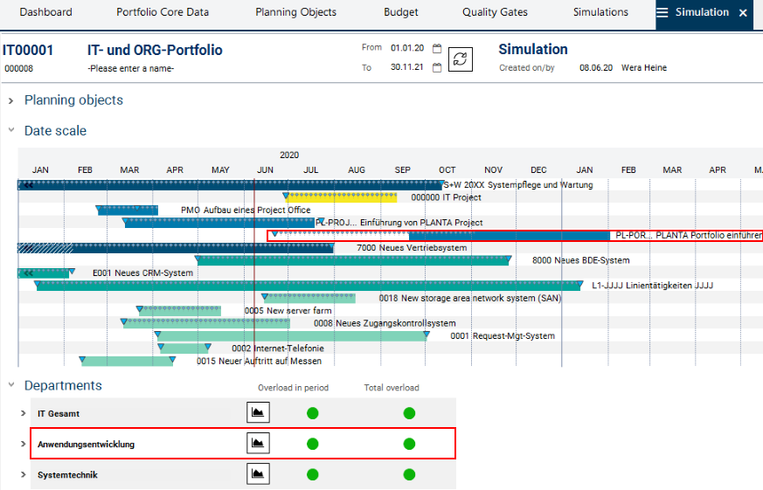Open load chart icon for Systemtechnik
Image resolution: width=763 pixels, height=490 pixels.
[x=258, y=474]
